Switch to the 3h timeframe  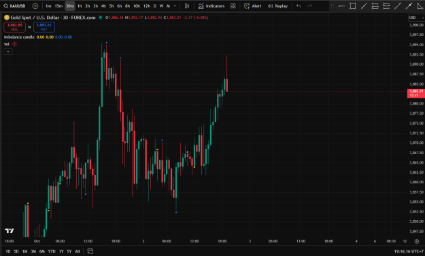click(95, 6)
